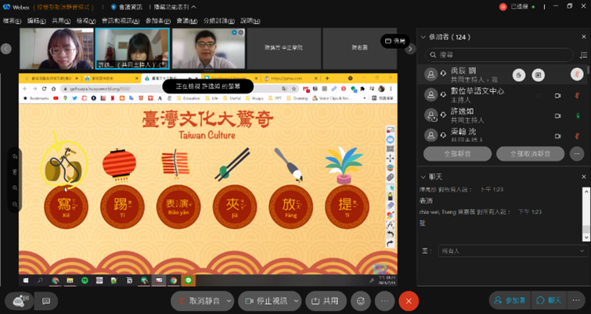Open the audio options arrow next to 取消靜音
Viewport: 591px width, 314px height.
(x=229, y=301)
